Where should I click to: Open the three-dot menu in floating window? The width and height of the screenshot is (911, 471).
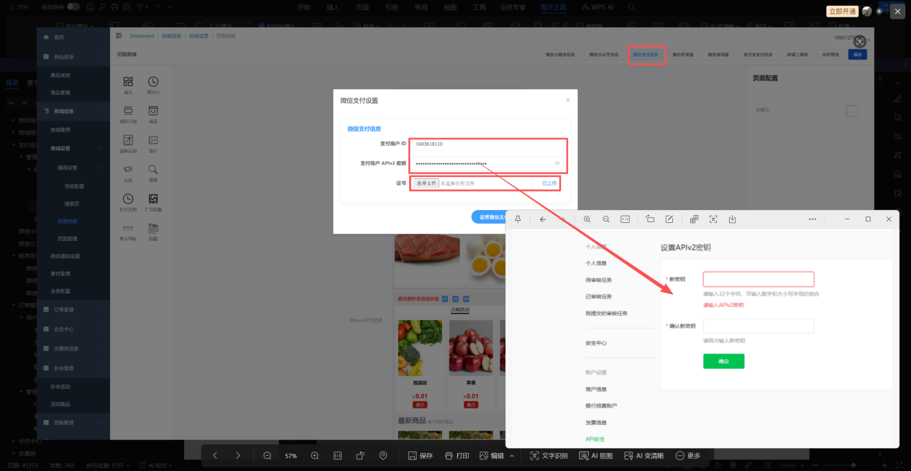812,219
